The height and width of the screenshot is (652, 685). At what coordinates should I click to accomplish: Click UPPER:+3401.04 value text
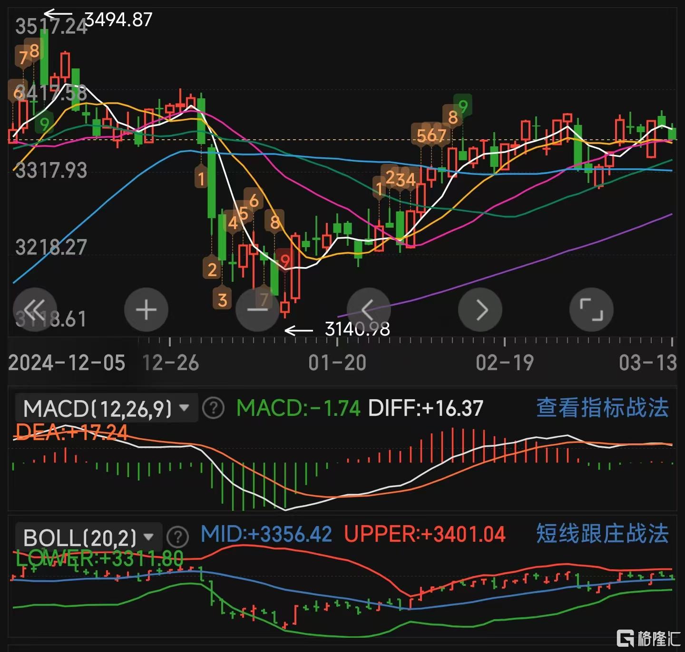point(425,534)
